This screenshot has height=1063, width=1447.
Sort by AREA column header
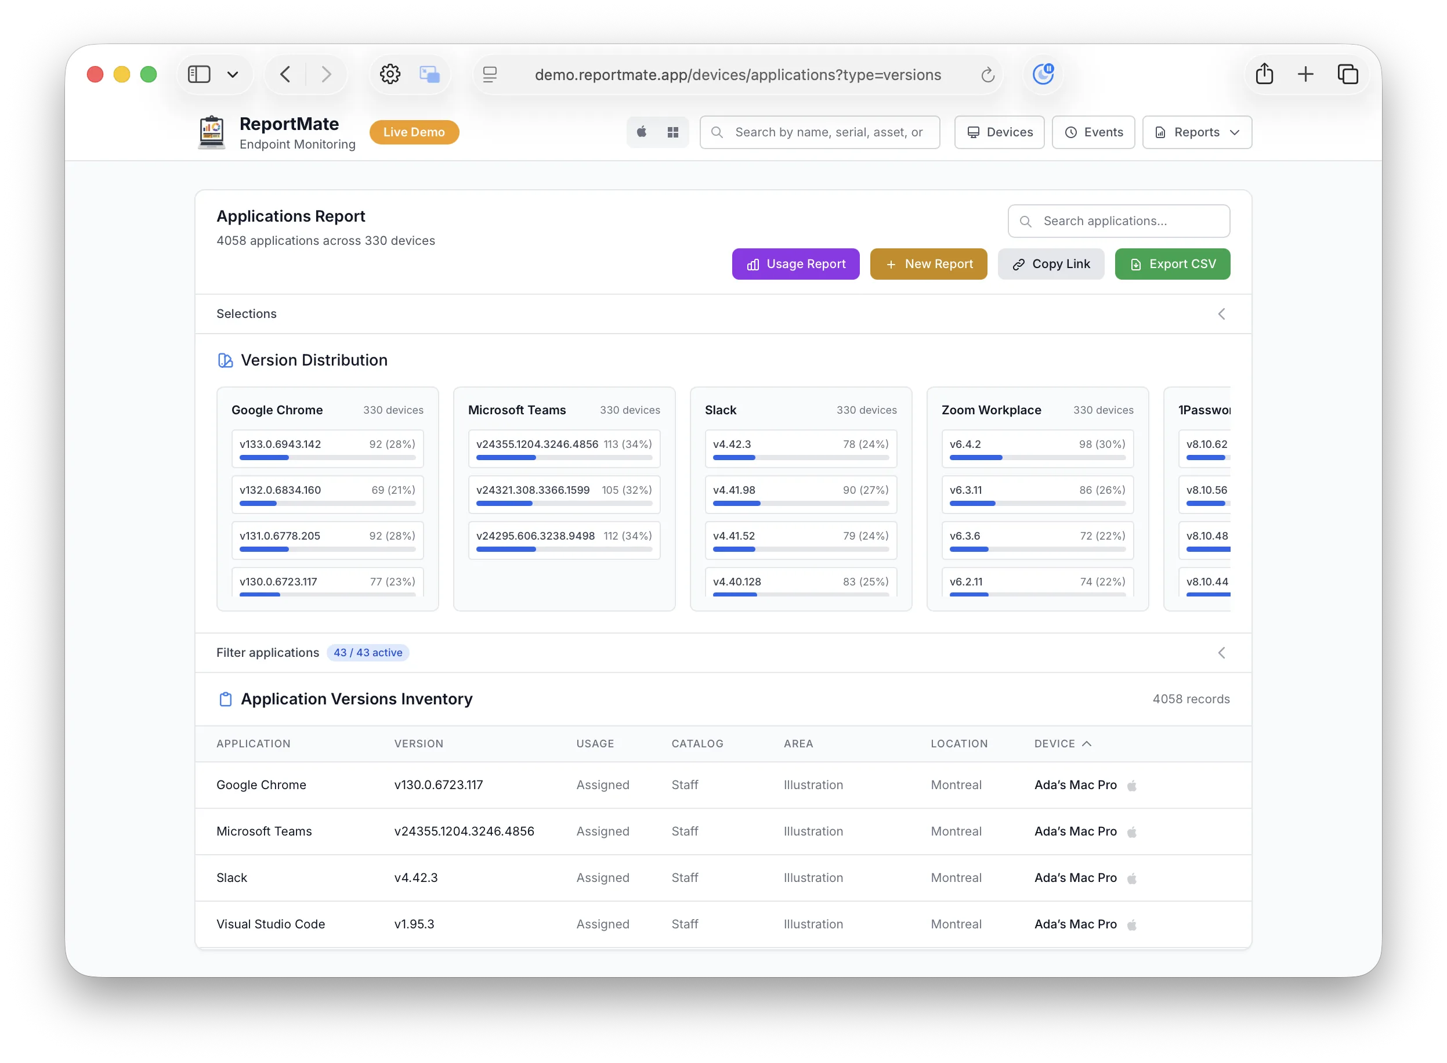(x=798, y=744)
